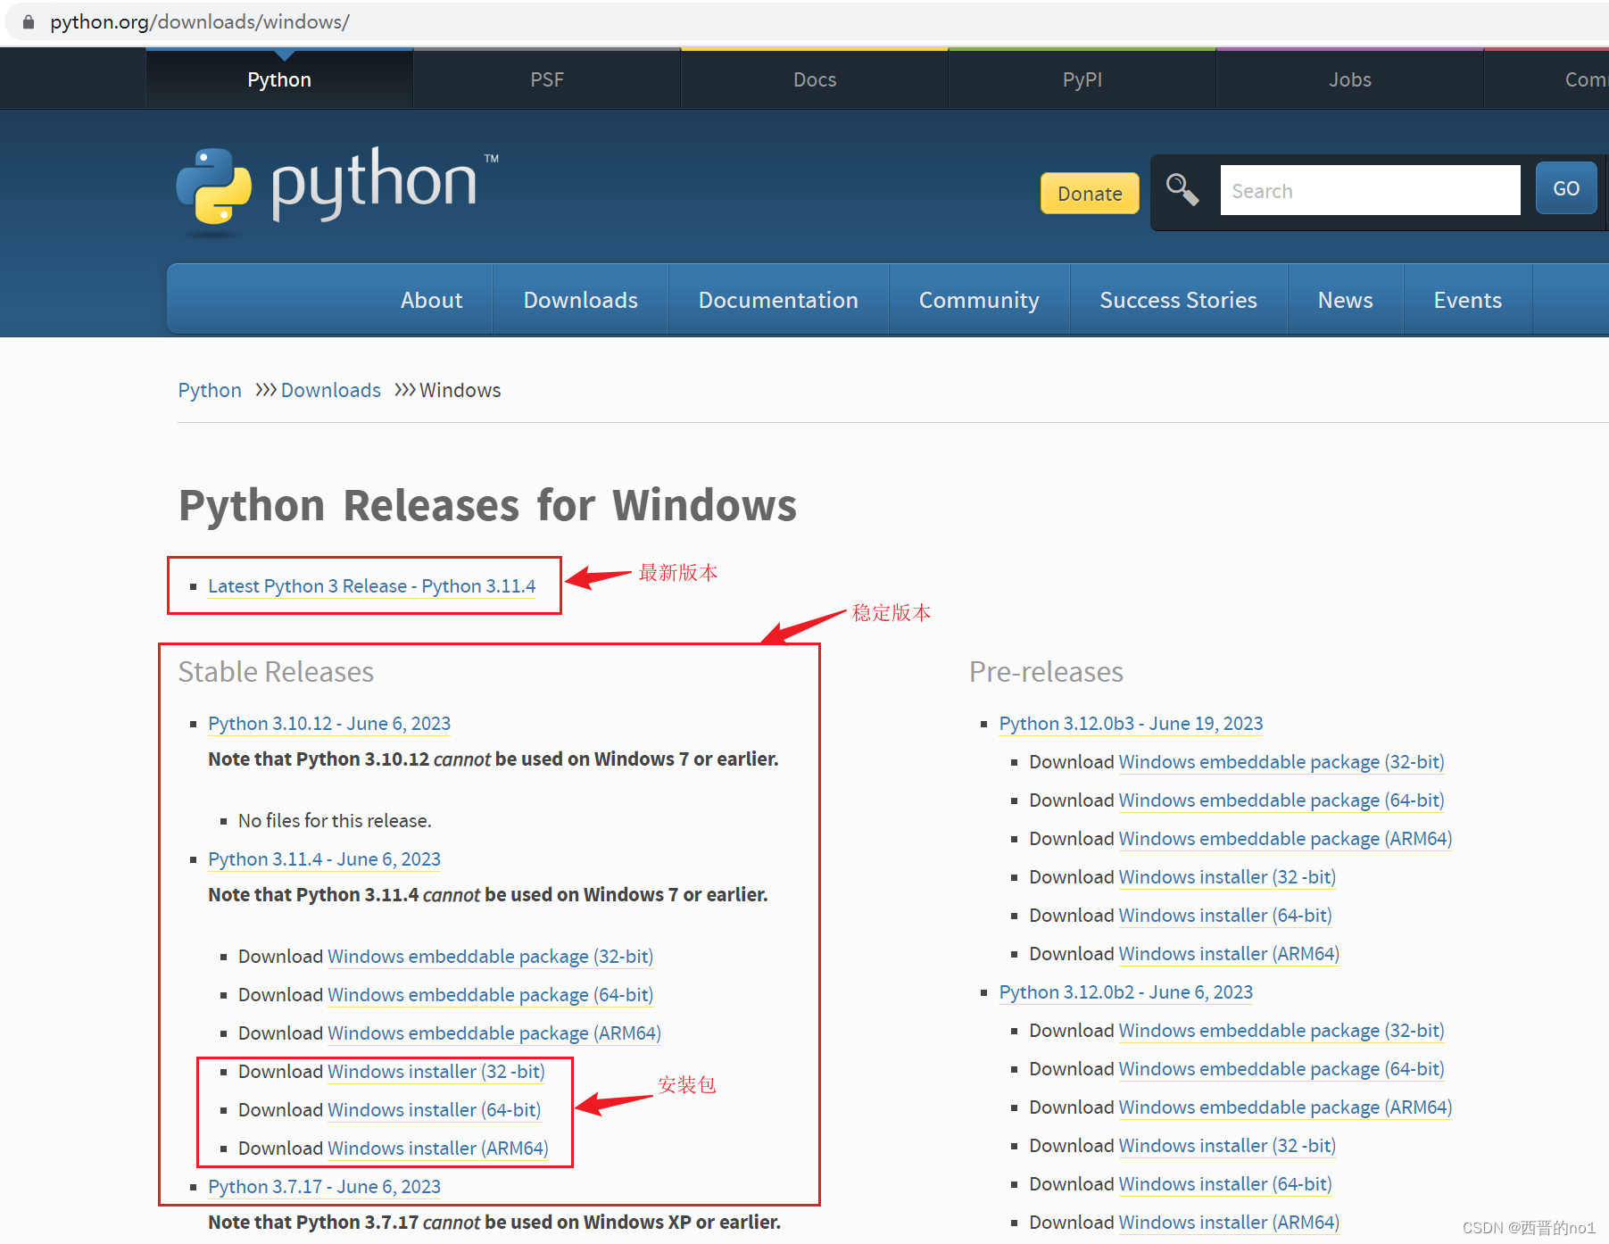Viewport: 1609px width, 1244px height.
Task: Open the PyPI top bar tab
Action: tap(1082, 79)
